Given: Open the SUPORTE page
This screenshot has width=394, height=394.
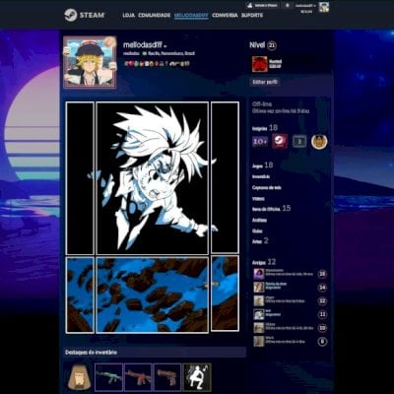Looking at the screenshot, I should pyautogui.click(x=252, y=16).
